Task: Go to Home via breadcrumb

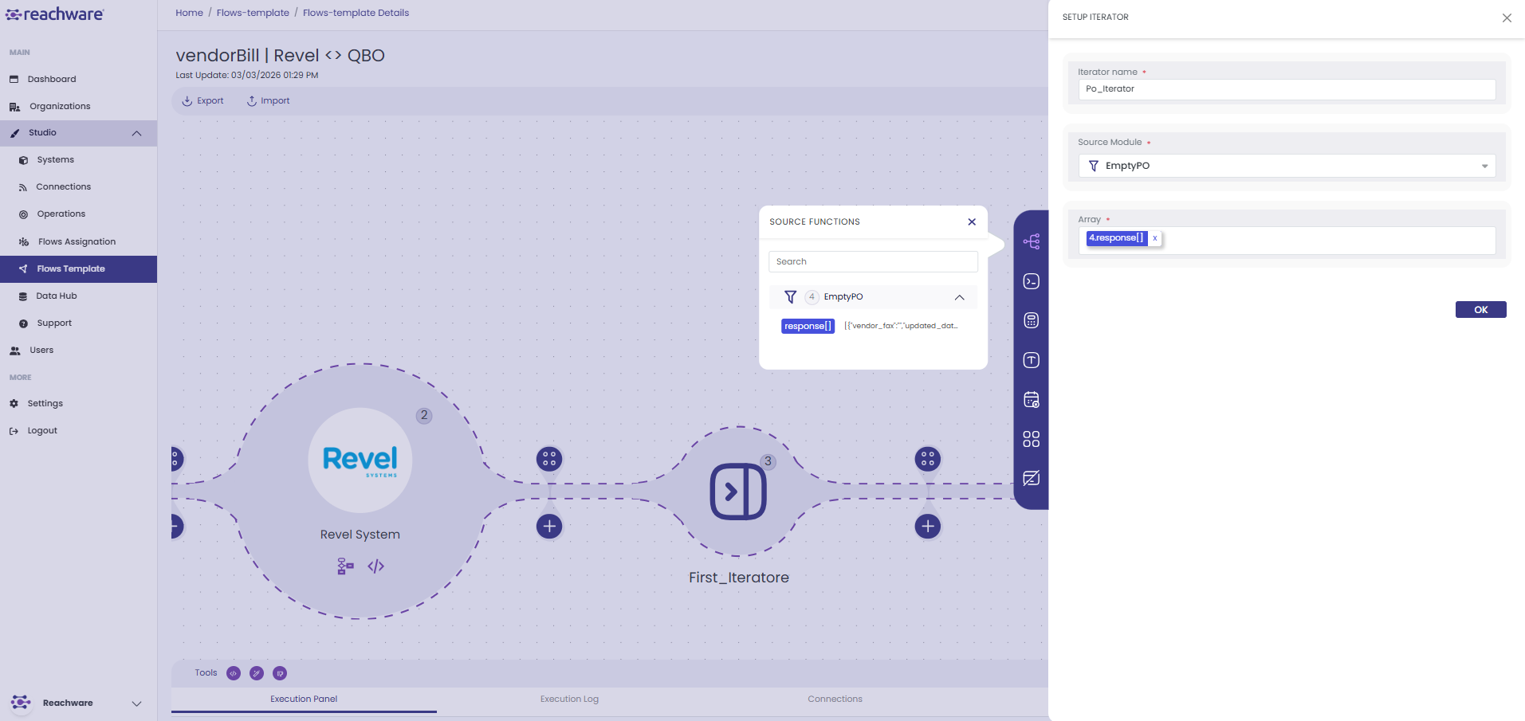Action: click(x=189, y=13)
